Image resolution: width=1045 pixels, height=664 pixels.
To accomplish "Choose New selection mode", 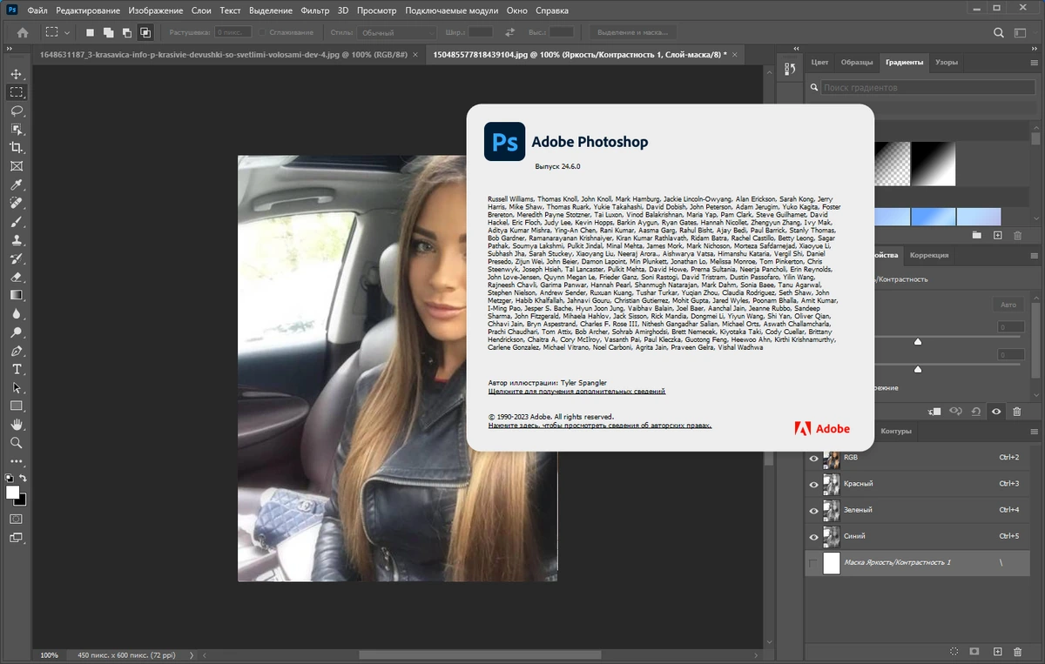I will pyautogui.click(x=90, y=32).
